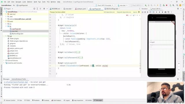Take an emulator screenshot with camera icon
Viewport: 185px width, 104px height.
click(x=165, y=12)
